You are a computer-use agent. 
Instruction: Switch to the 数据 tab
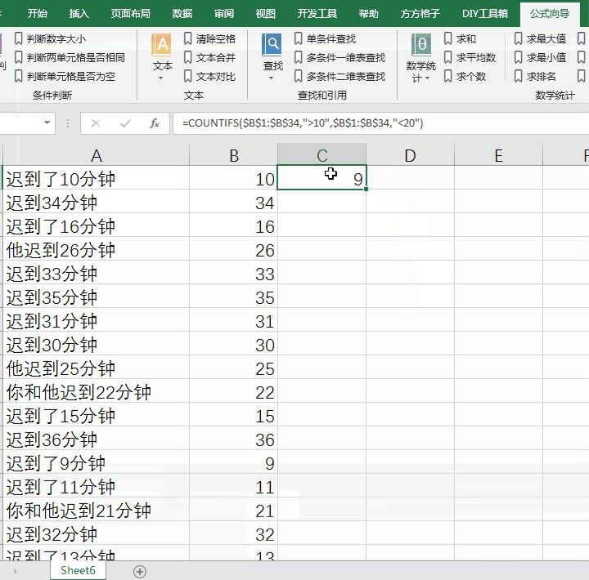[182, 14]
